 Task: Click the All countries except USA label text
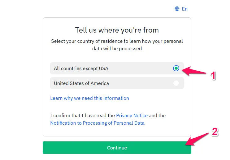(81, 69)
